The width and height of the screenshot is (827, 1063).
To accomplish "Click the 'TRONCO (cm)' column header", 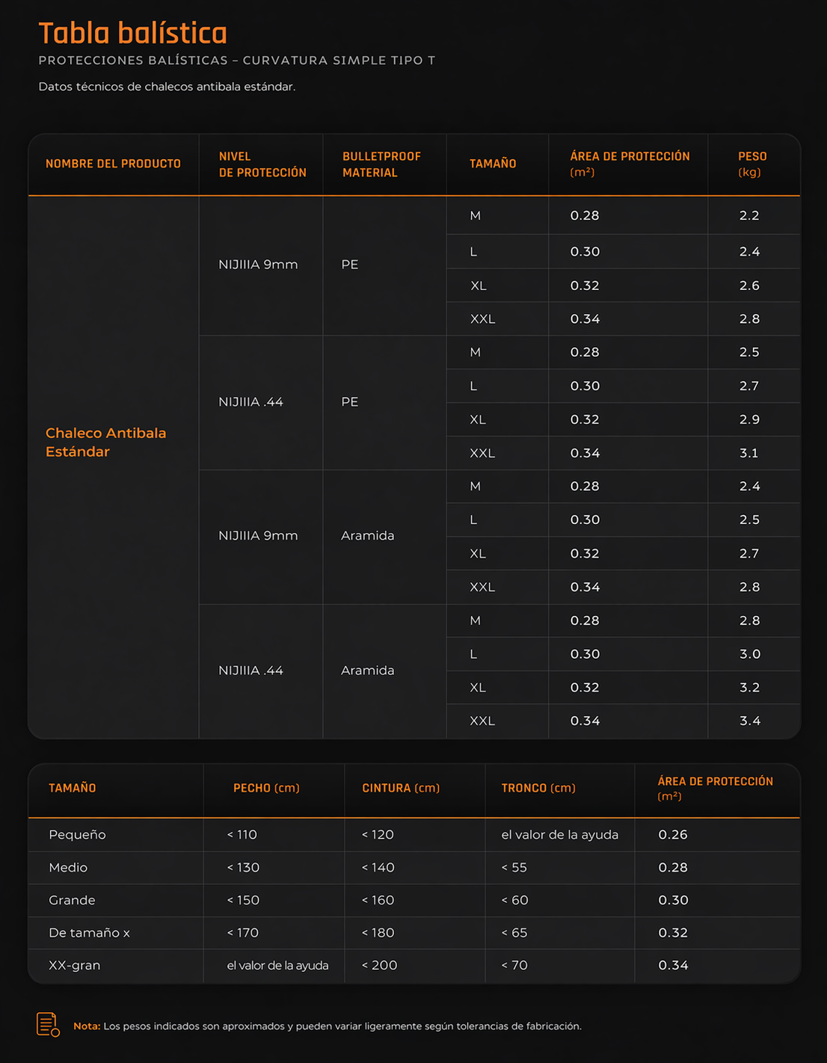I will pyautogui.click(x=538, y=788).
